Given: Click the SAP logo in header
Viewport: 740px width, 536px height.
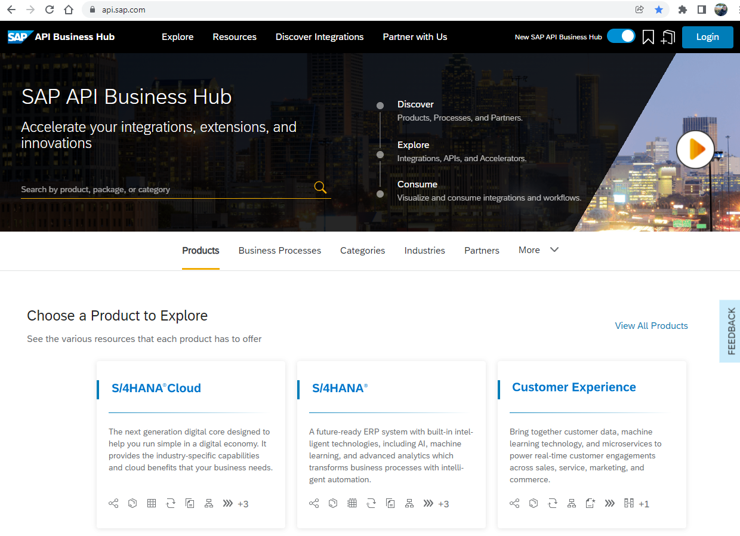Looking at the screenshot, I should click(19, 37).
